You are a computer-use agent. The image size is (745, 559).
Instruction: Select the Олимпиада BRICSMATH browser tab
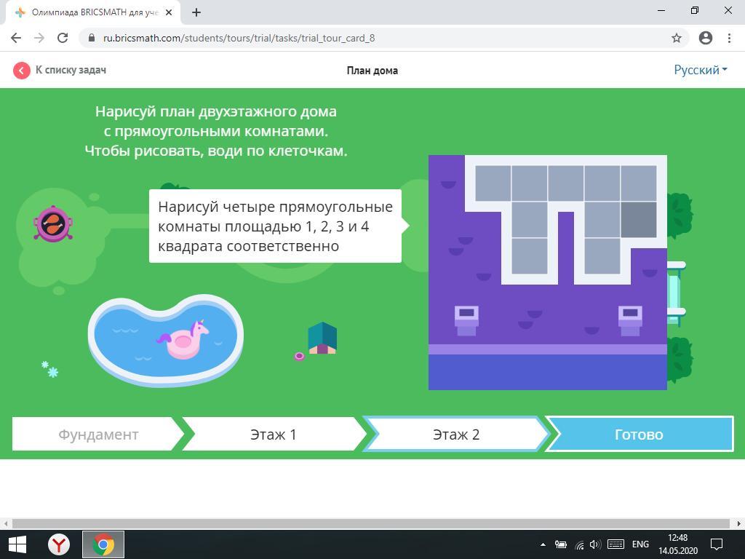tap(92, 12)
